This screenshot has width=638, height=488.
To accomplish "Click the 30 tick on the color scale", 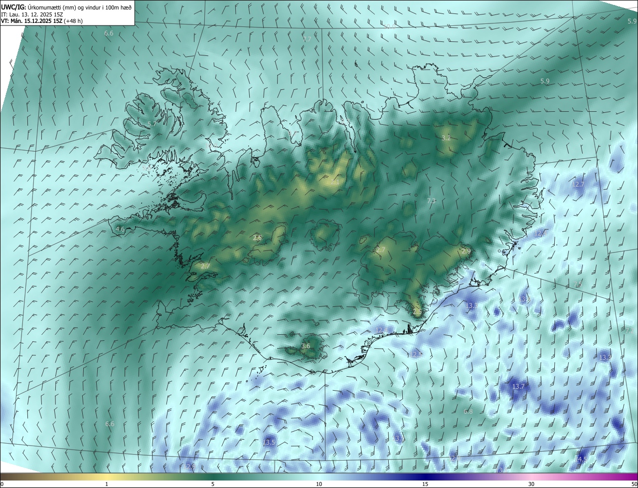I will 531,484.
